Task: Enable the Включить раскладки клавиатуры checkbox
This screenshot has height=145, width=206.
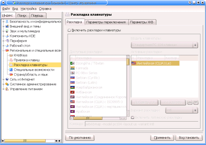Action: [x=69, y=30]
